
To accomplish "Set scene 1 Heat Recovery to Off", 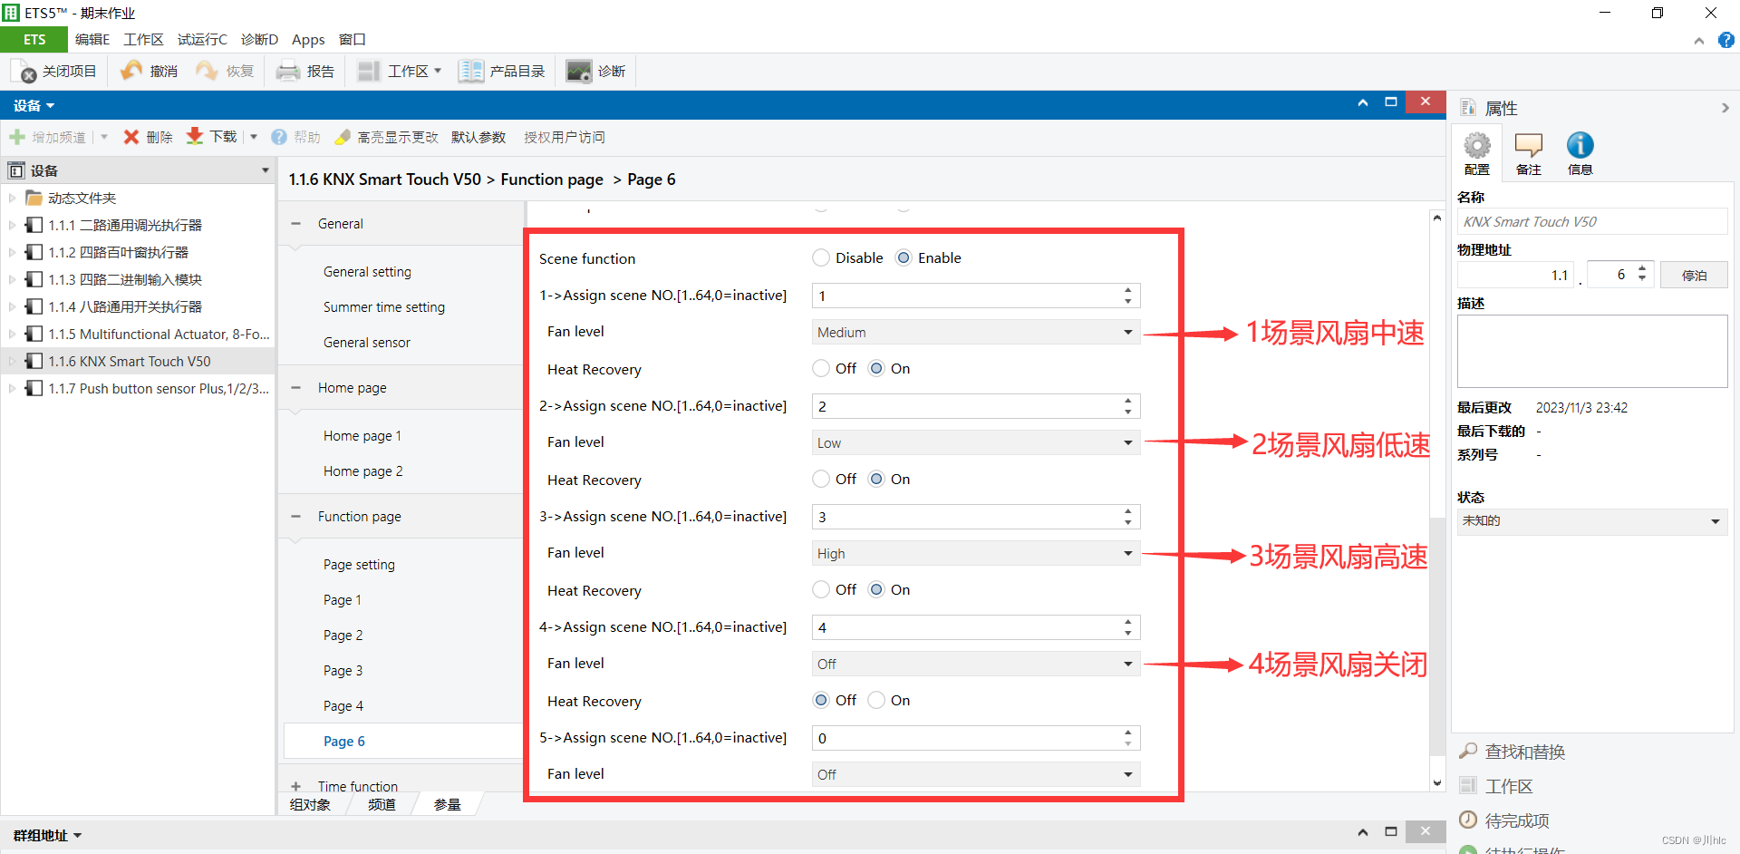I will pyautogui.click(x=821, y=369).
